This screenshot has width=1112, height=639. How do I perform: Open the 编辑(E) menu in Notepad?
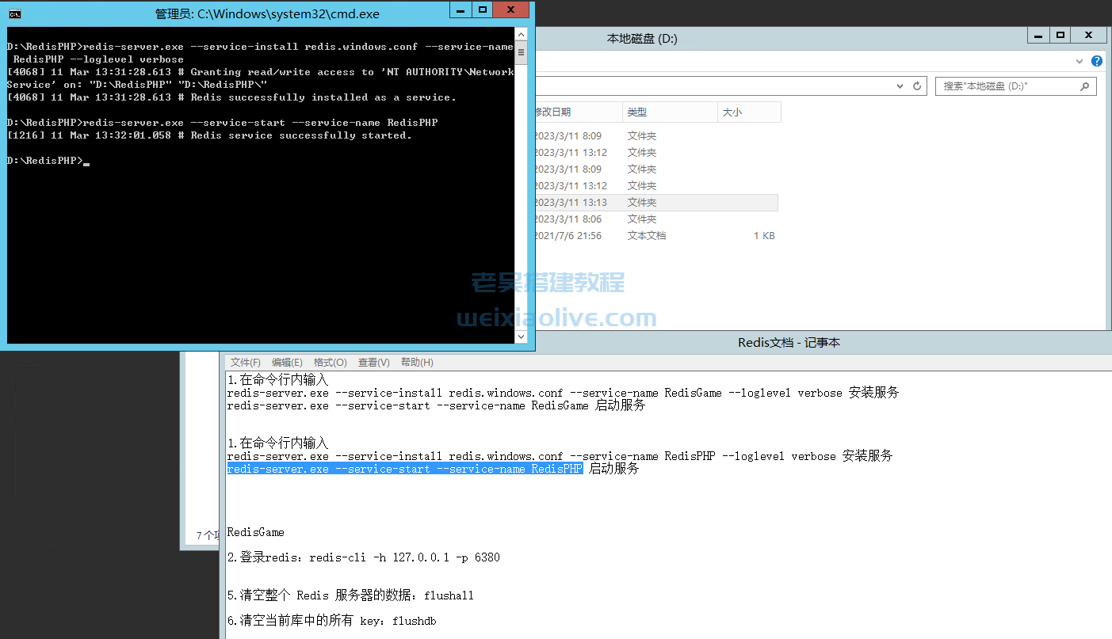288,362
